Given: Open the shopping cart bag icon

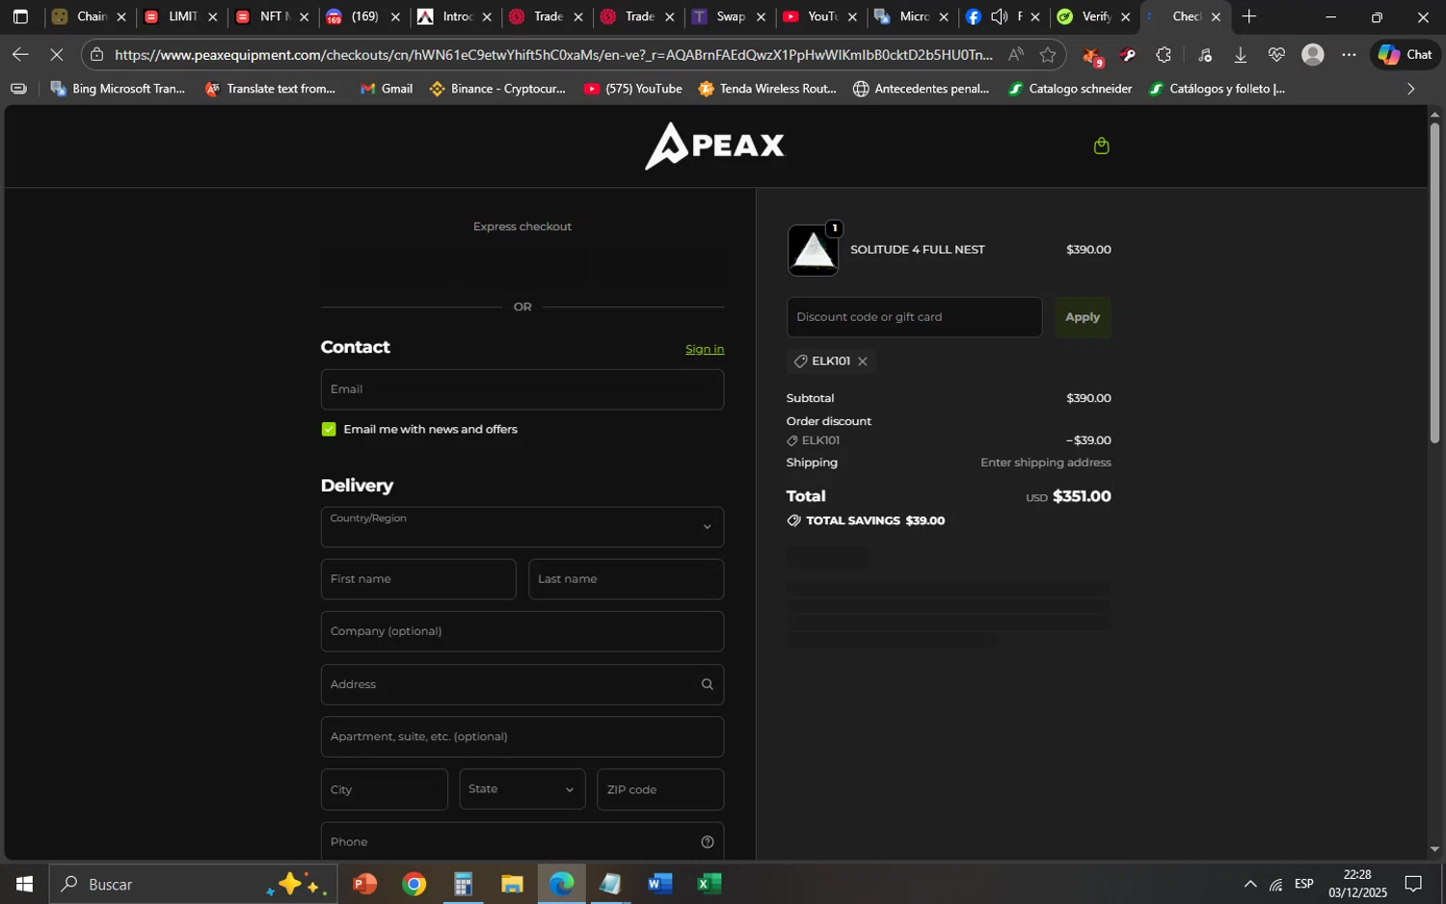Looking at the screenshot, I should (x=1102, y=146).
